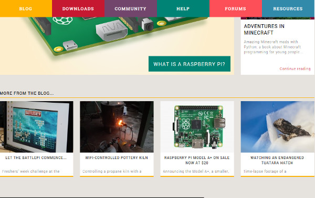Open the Adventures in Minecraft article title
Viewport: 315px width, 198px height.
click(x=264, y=29)
